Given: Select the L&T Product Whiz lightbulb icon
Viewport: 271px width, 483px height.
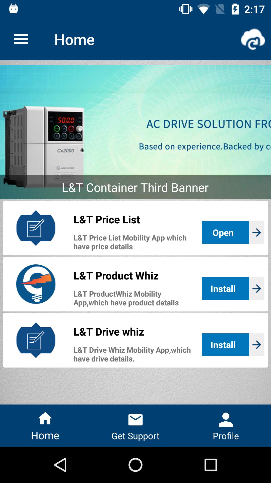Looking at the screenshot, I should [36, 284].
